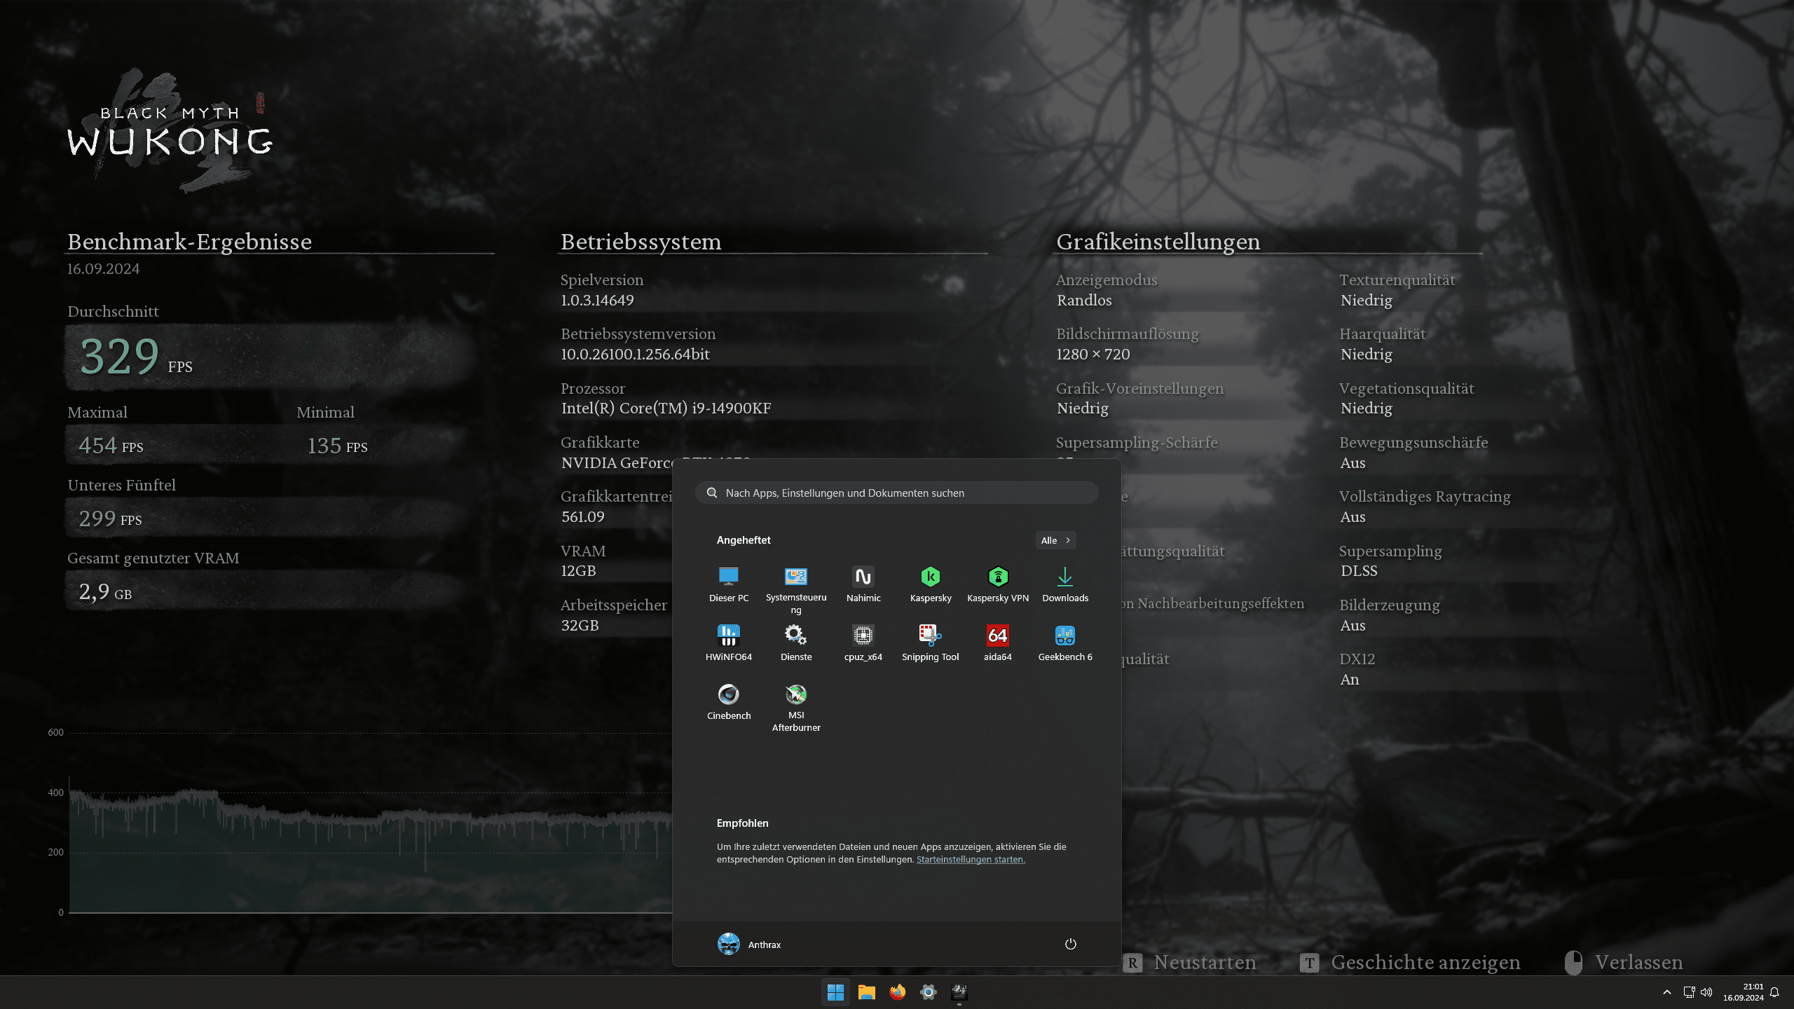
Task: Open Snipping Tool
Action: click(x=930, y=643)
